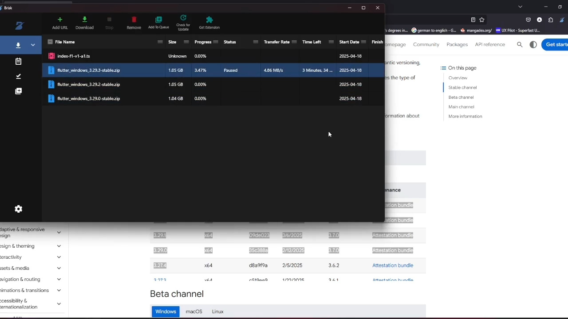Open mangadex.org bookmark
Viewport: 568px width, 319px height.
coord(476,31)
